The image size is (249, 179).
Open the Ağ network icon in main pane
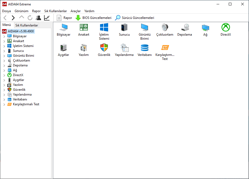[205, 28]
